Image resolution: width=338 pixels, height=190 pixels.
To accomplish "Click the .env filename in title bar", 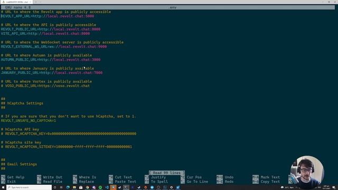I will coord(172,7).
